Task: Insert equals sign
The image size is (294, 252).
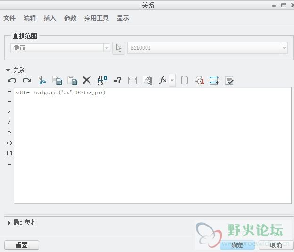Action: (9, 164)
